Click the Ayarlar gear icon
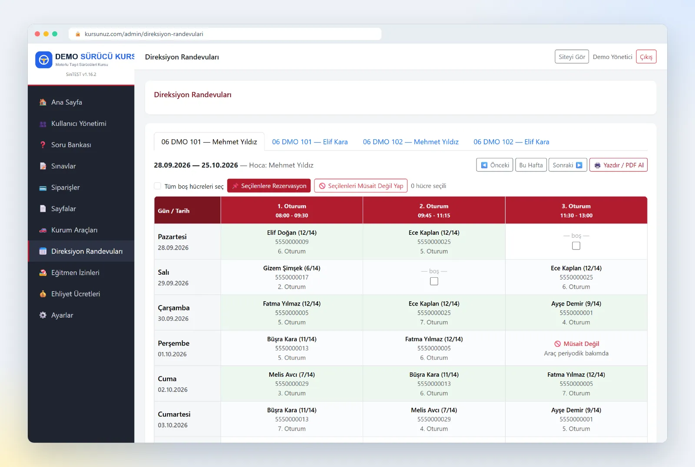This screenshot has width=695, height=467. coord(43,315)
